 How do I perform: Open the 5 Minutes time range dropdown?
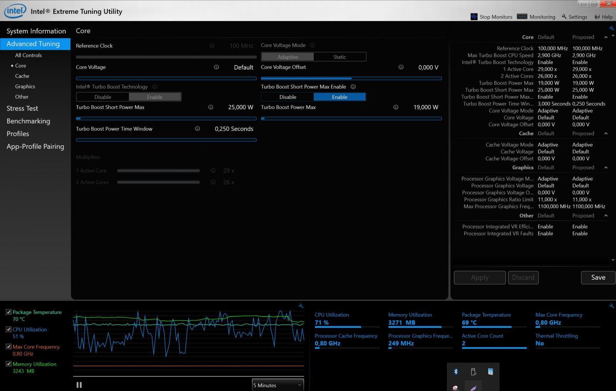pos(278,385)
